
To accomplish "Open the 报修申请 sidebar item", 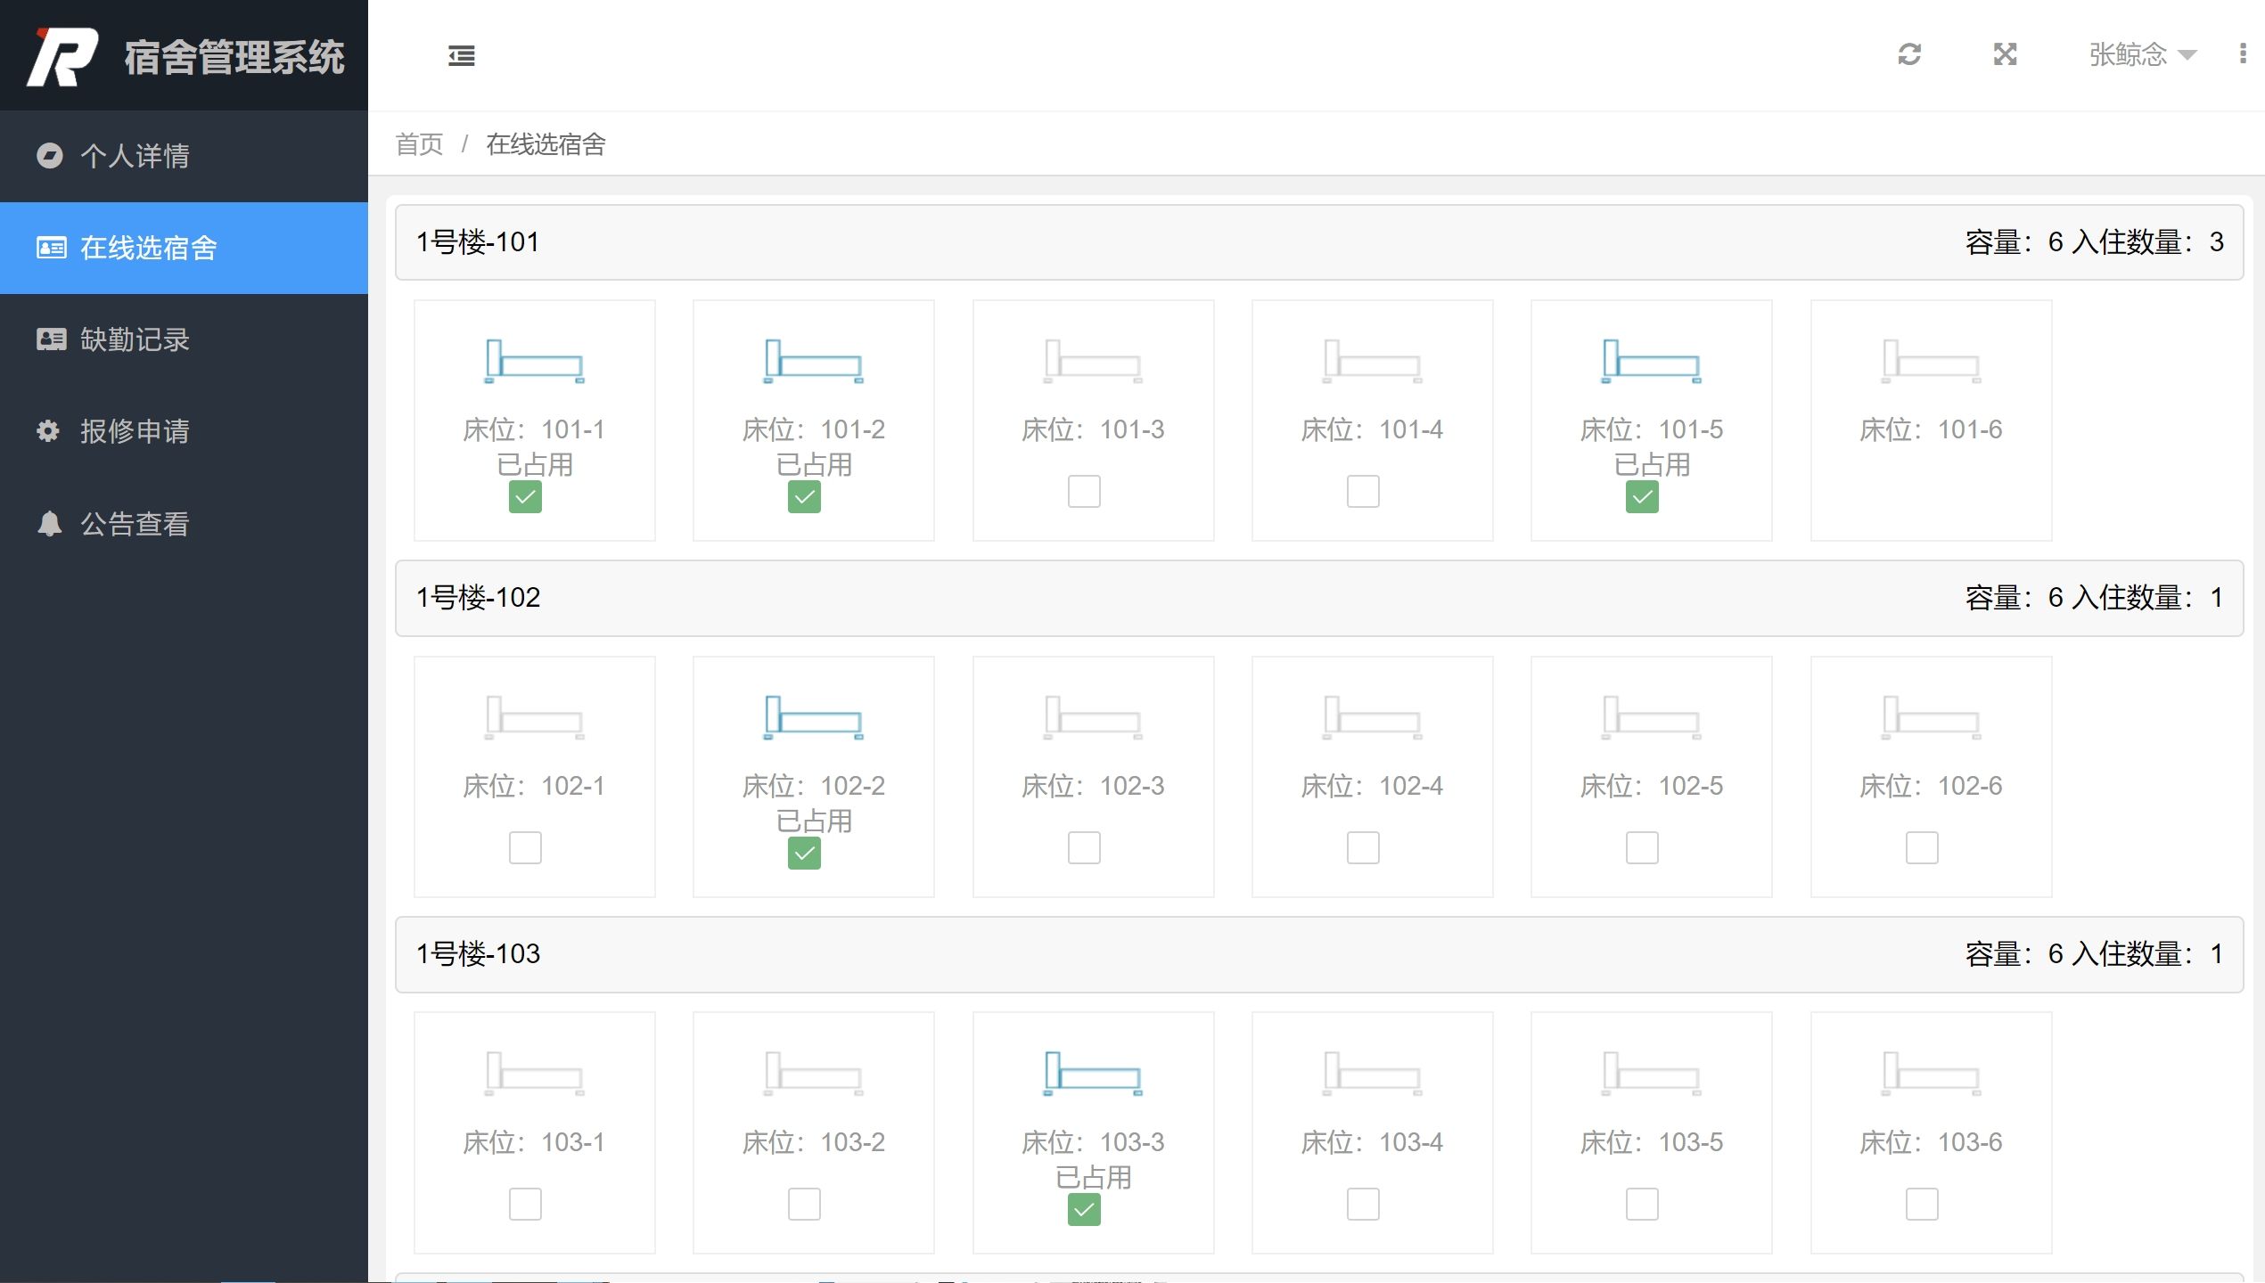I will pyautogui.click(x=134, y=431).
